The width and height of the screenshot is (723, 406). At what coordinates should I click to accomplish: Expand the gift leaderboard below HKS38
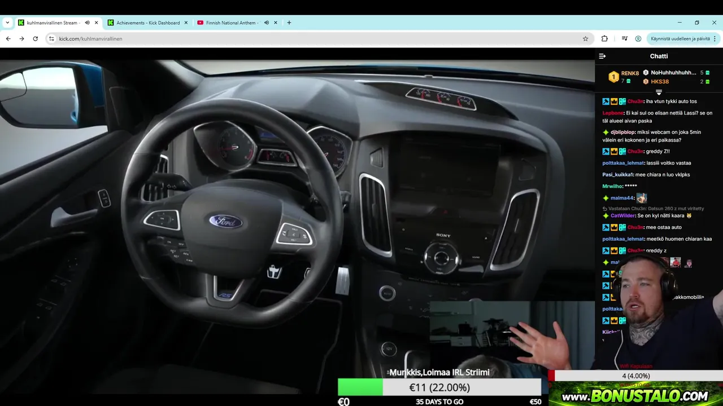pos(659,92)
